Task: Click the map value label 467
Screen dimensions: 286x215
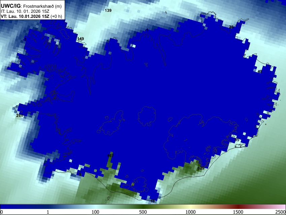Action: pyautogui.click(x=110, y=156)
